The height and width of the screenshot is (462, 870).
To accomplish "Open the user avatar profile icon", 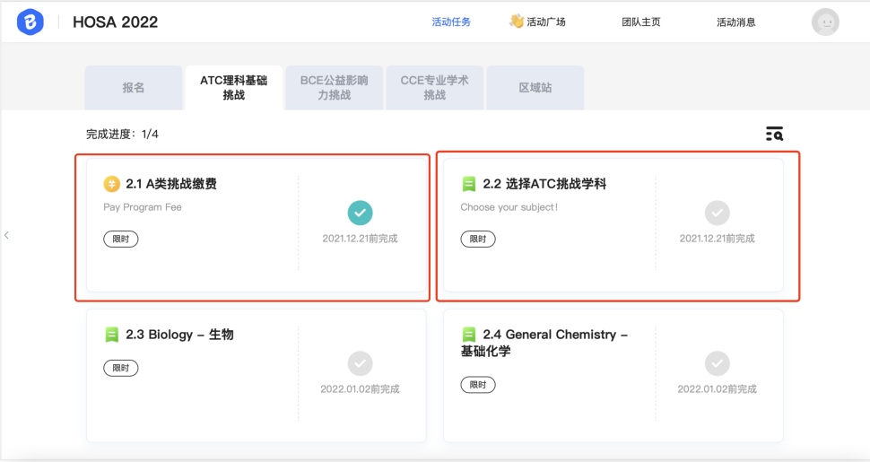I will (x=825, y=22).
